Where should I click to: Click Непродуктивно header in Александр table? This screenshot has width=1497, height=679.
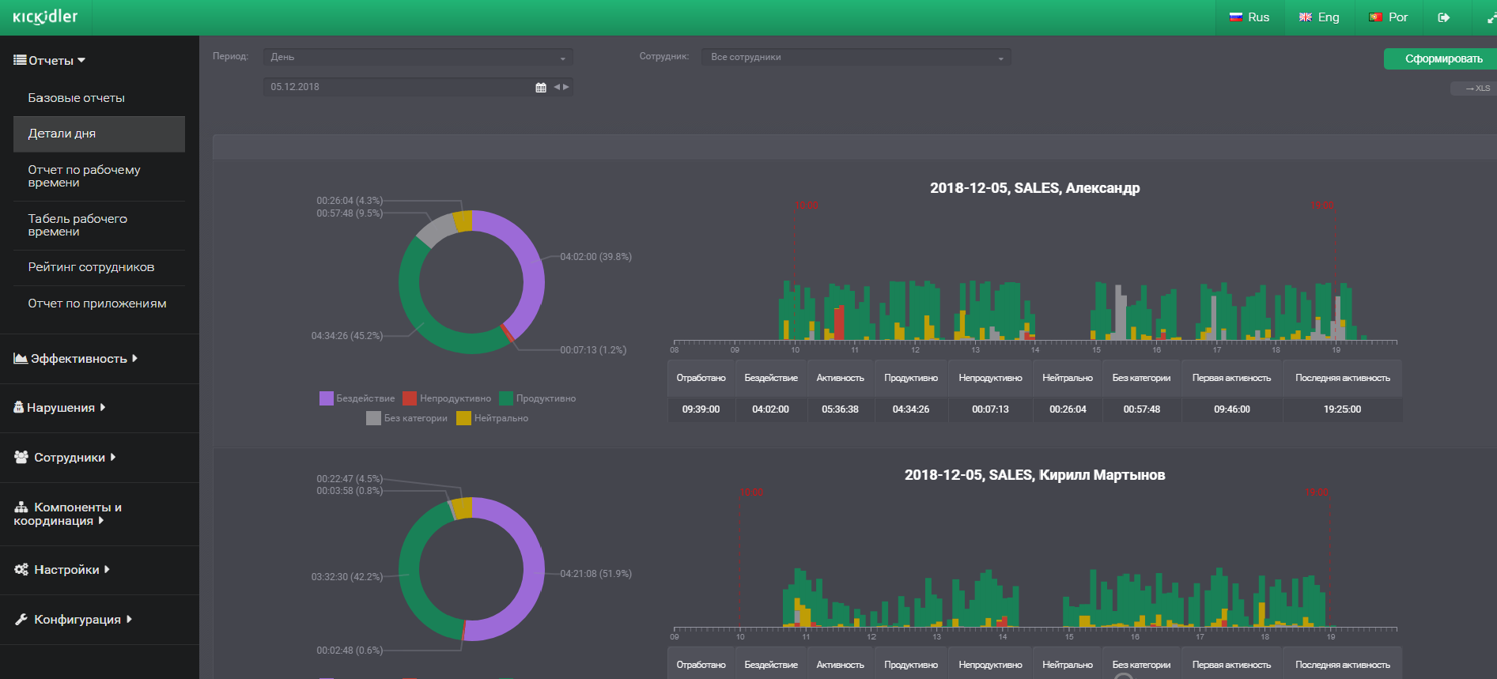point(990,378)
